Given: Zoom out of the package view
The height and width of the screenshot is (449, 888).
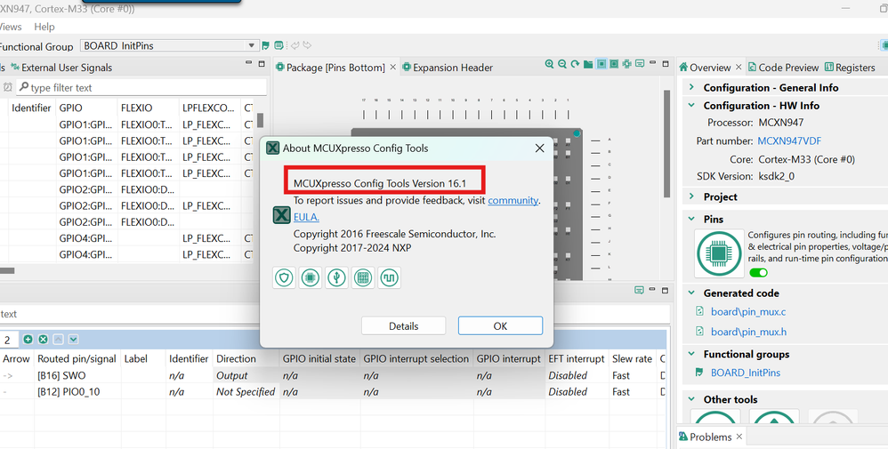Looking at the screenshot, I should (x=562, y=64).
